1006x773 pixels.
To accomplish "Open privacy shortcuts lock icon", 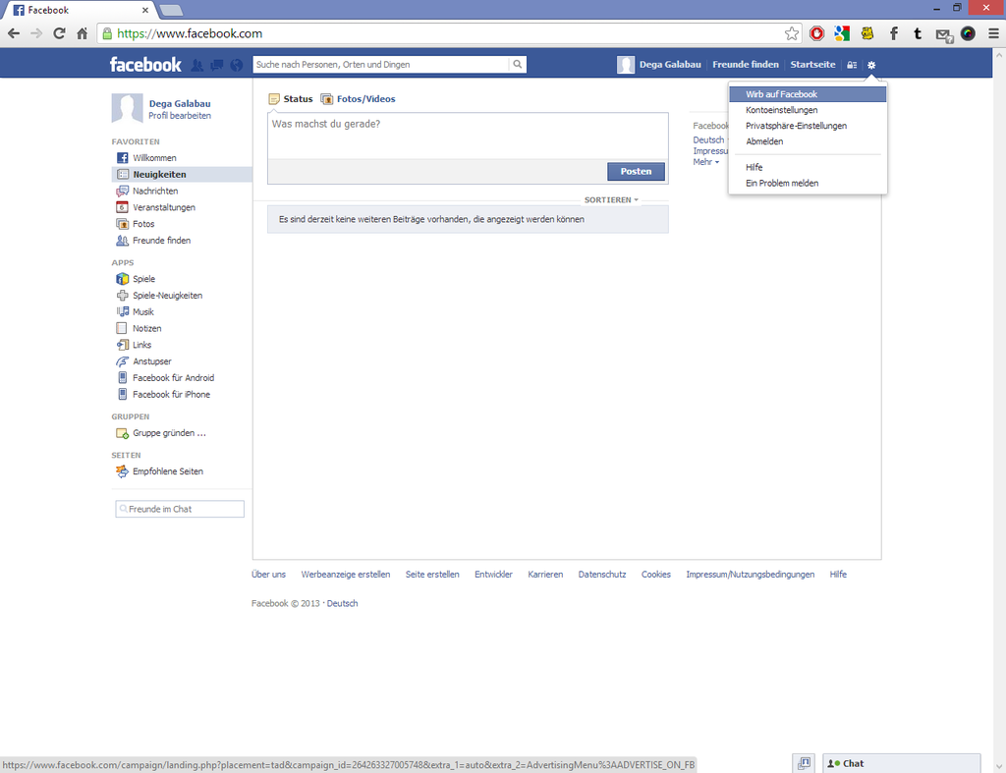I will click(x=852, y=65).
